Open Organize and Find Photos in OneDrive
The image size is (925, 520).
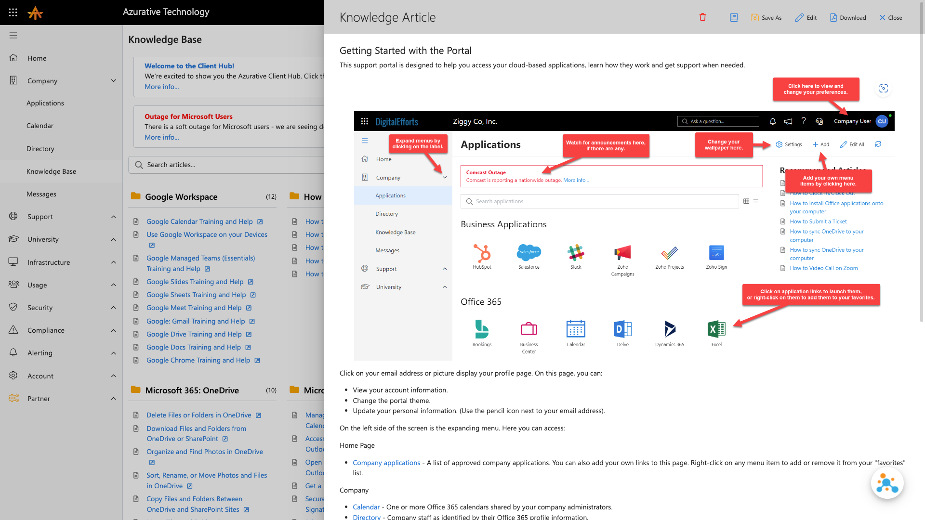click(205, 452)
